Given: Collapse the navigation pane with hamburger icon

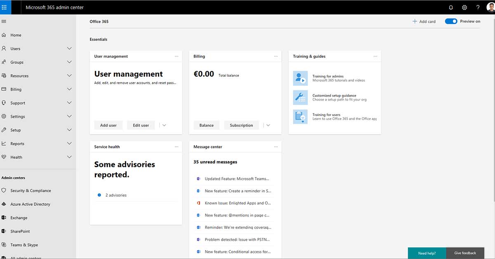Looking at the screenshot, I should tap(4, 21).
